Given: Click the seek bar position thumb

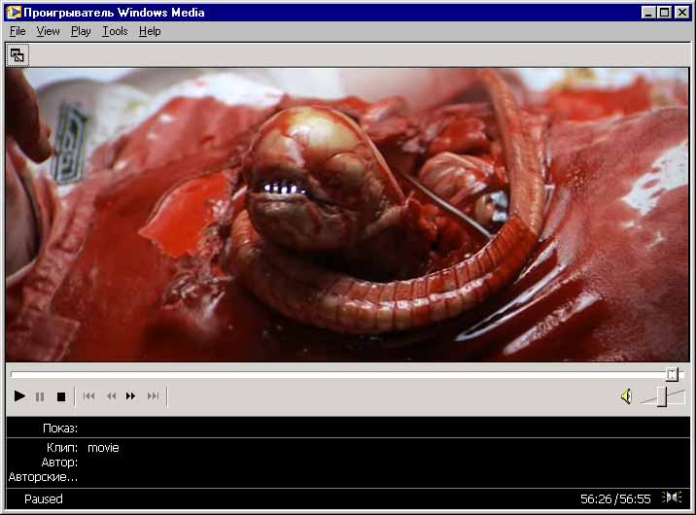Looking at the screenshot, I should (x=672, y=374).
